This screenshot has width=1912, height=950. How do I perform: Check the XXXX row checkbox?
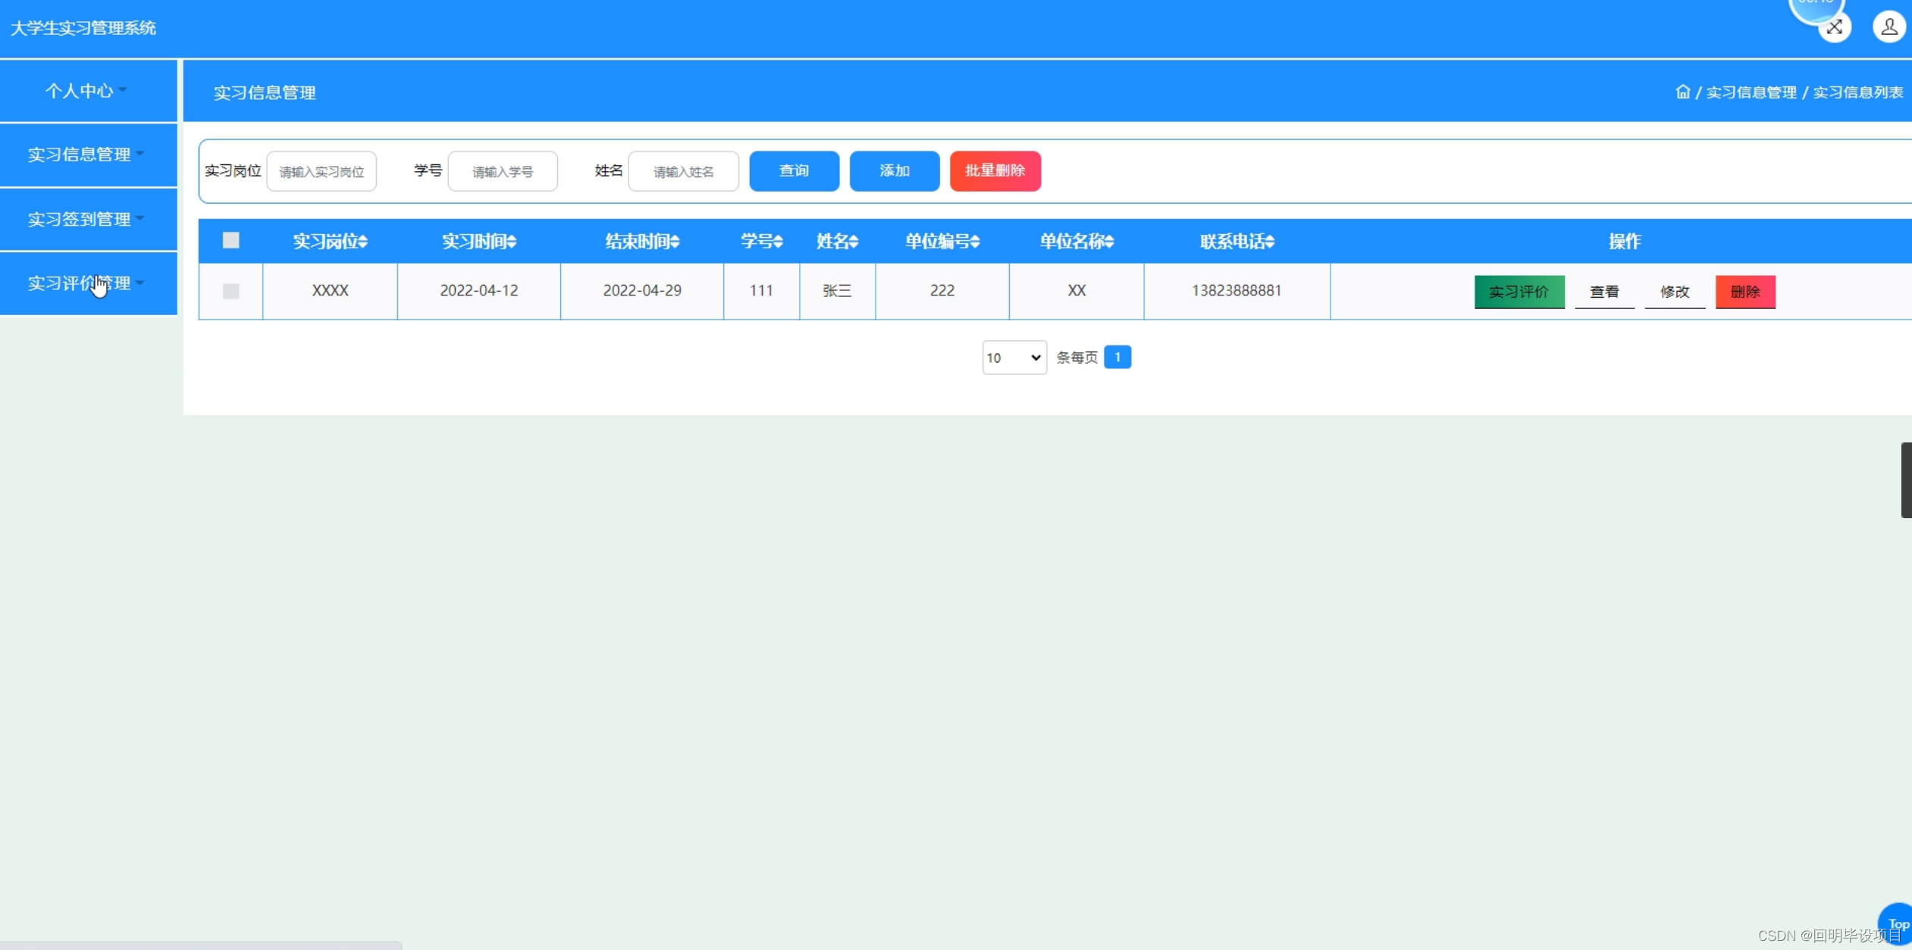(230, 291)
